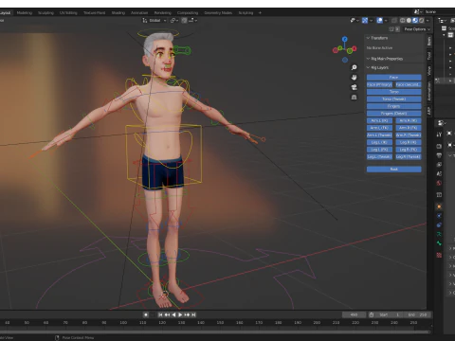Click the current frame number field
455x341 pixels.
tap(355, 314)
